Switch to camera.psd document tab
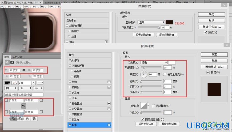The width and height of the screenshot is (232, 132). tap(123, 2)
